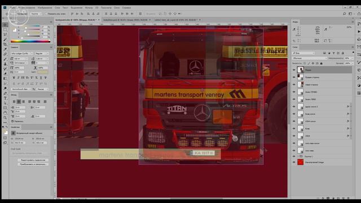
Task: Select the Lasso tool
Action: pyautogui.click(x=5, y=34)
